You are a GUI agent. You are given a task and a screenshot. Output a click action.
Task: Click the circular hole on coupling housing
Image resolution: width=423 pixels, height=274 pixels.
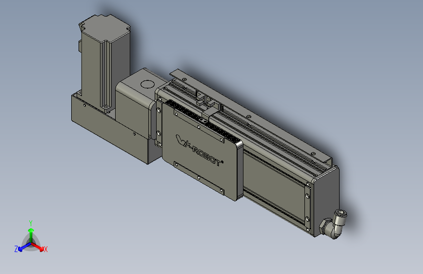coord(147,84)
